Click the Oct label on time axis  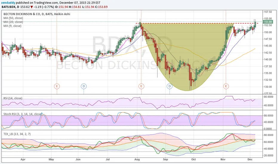coord(193,160)
